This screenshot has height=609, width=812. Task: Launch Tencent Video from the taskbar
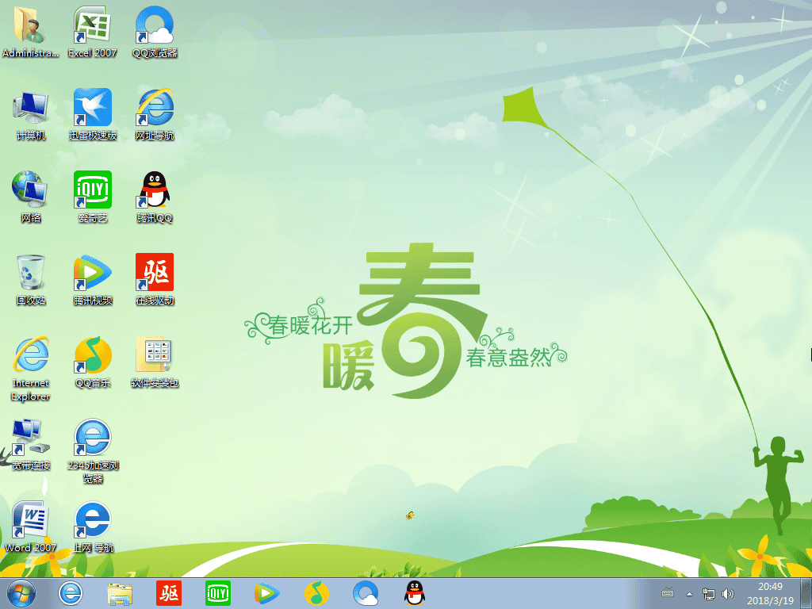click(x=267, y=593)
